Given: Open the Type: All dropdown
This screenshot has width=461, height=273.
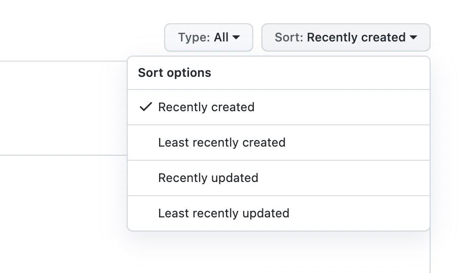Looking at the screenshot, I should click(x=208, y=37).
